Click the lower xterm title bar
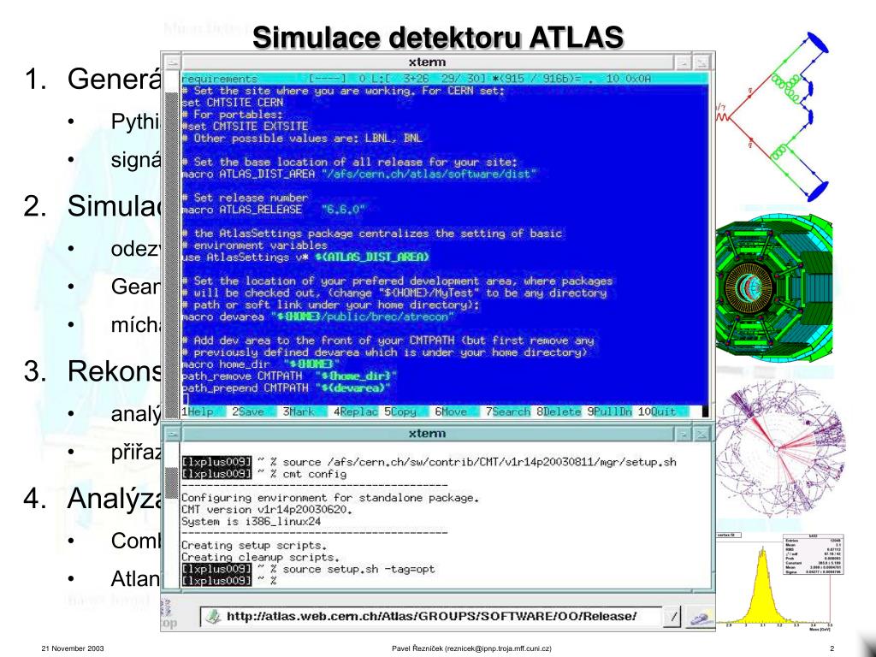876x657 pixels. 427,434
